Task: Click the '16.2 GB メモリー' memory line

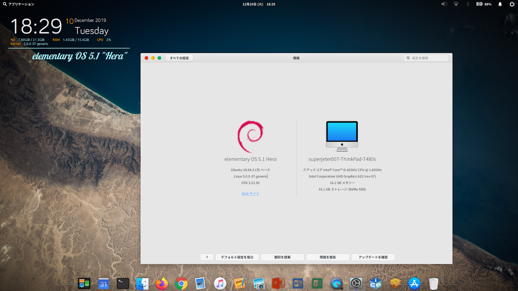Action: tap(342, 183)
